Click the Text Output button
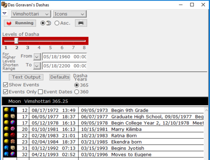This screenshot has width=210, height=160. coord(26,77)
